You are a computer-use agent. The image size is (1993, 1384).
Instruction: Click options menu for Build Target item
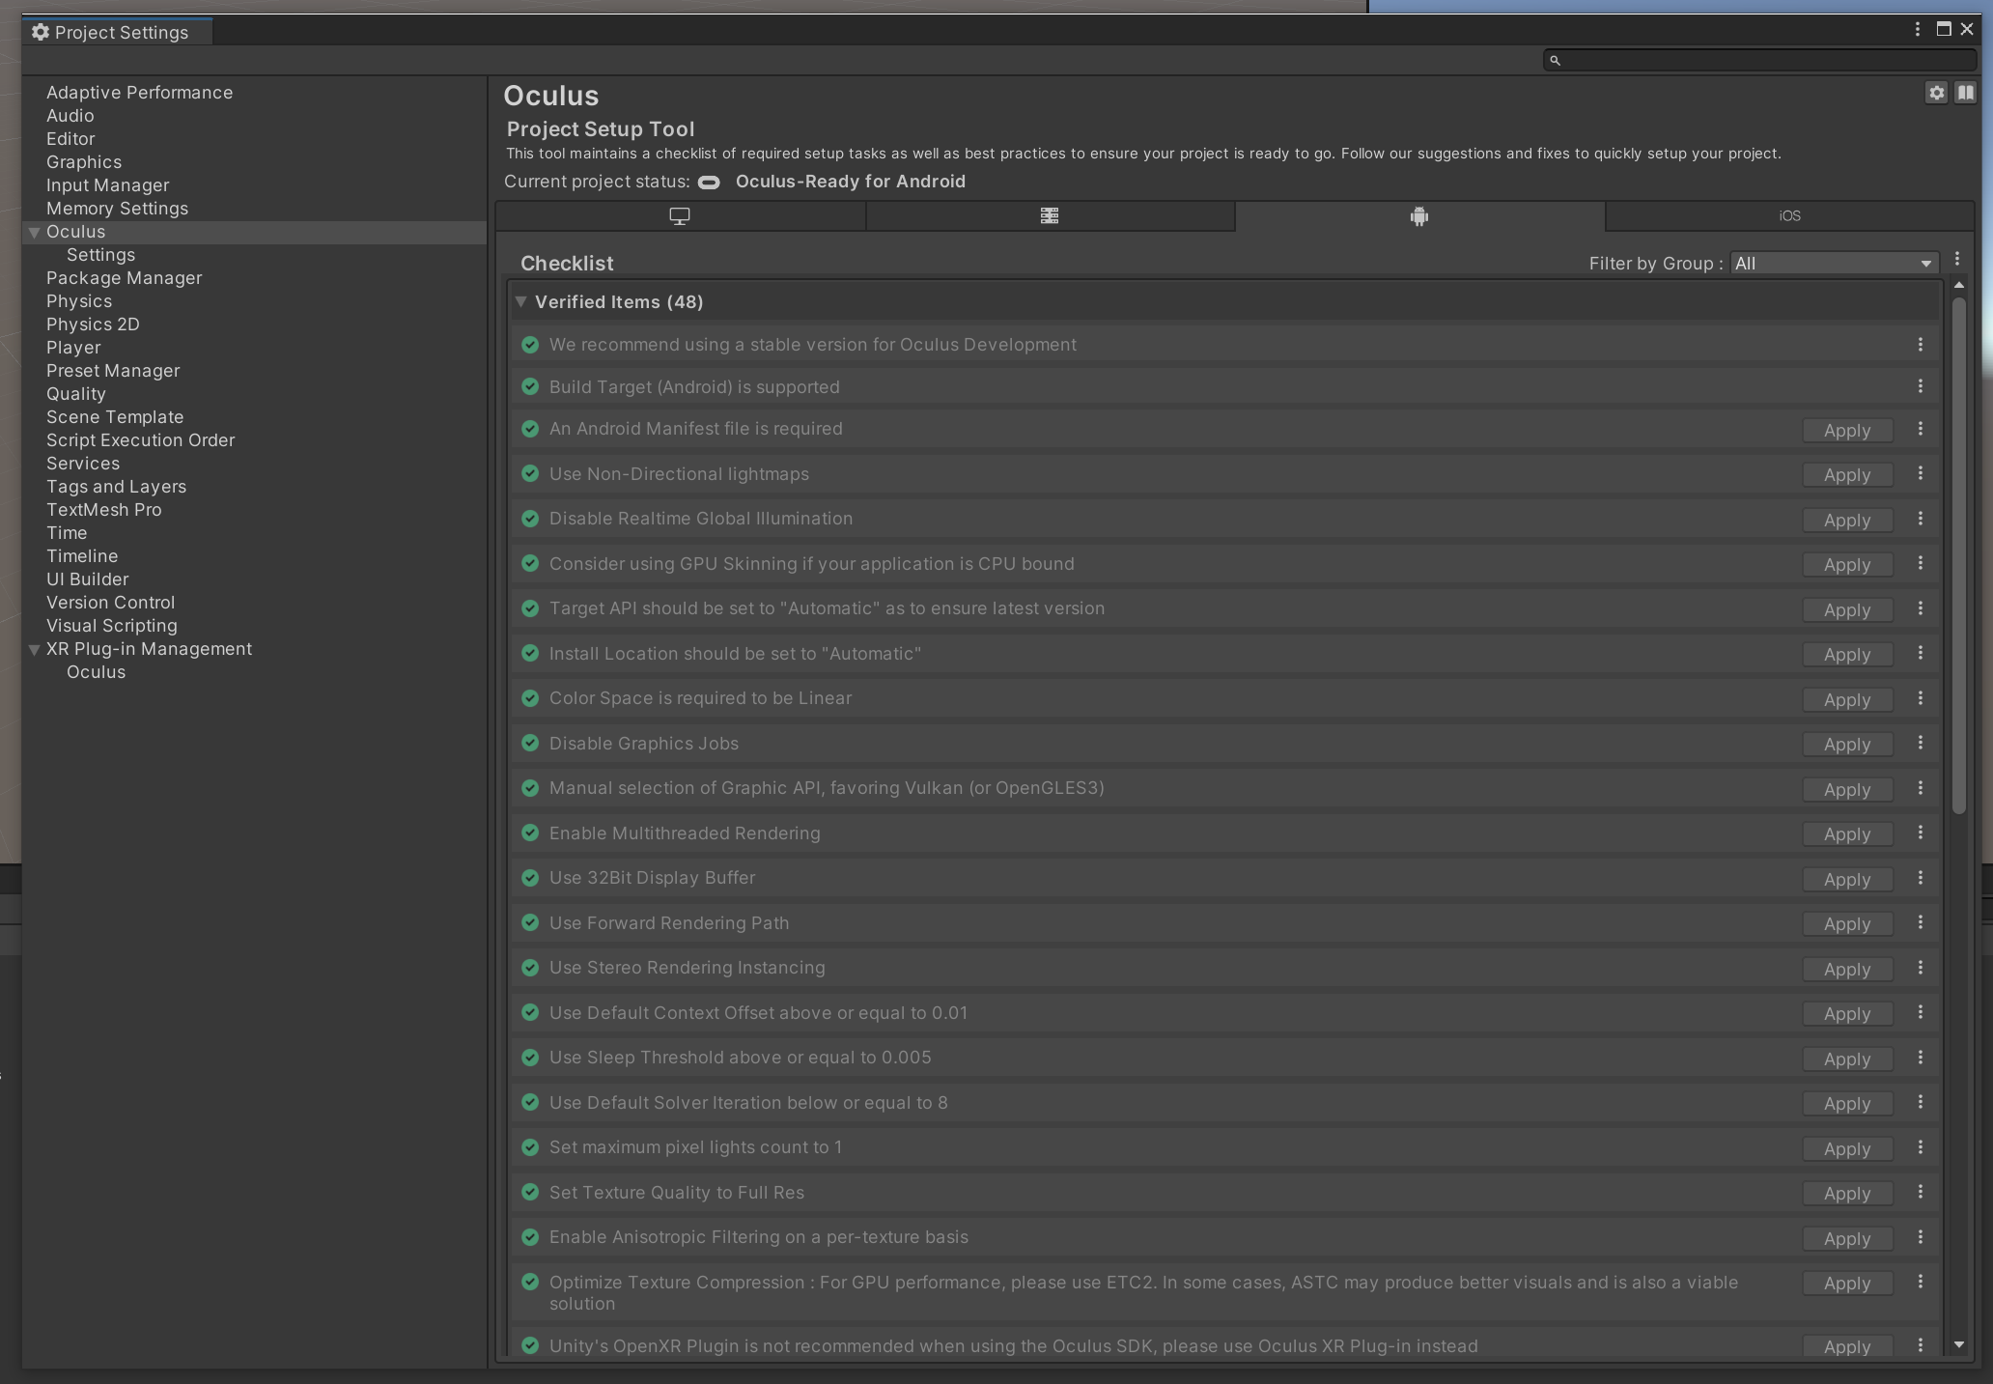pos(1920,386)
